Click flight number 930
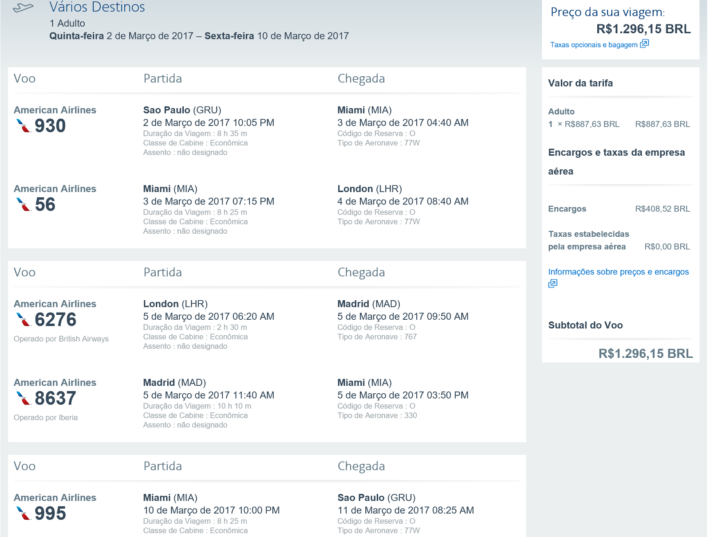This screenshot has width=710, height=537. point(50,126)
